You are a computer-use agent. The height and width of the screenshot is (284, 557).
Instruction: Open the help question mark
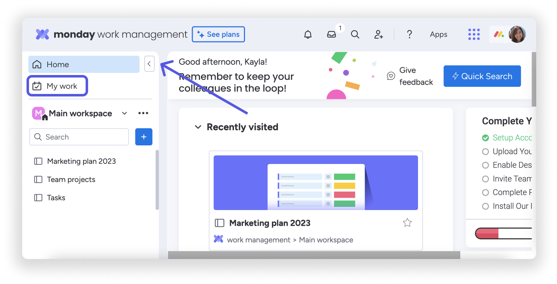pyautogui.click(x=409, y=34)
